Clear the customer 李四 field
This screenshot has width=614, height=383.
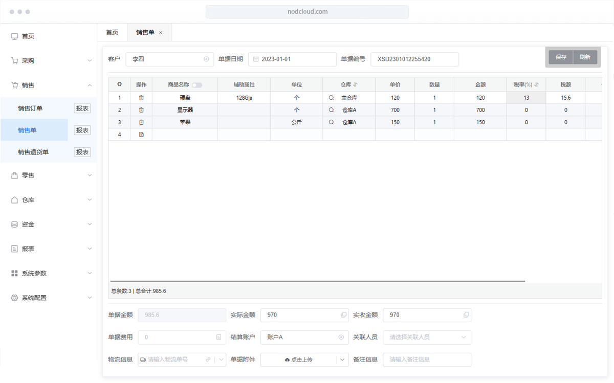(206, 59)
